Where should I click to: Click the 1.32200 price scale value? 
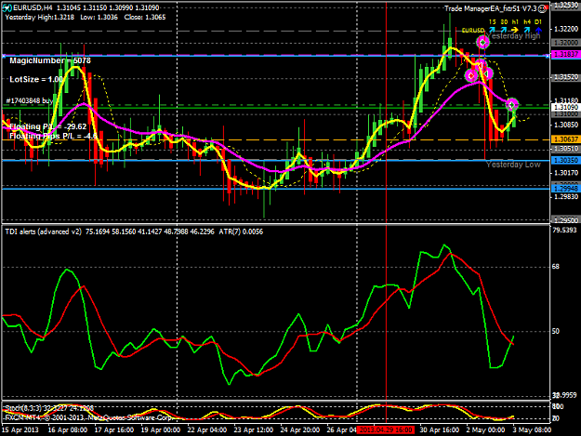tap(566, 29)
